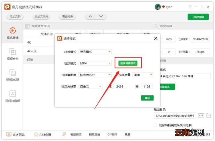215x141 pixels.
Task: Toggle 视频转换完成后关闭电脑 checkbox
Action: (155, 125)
